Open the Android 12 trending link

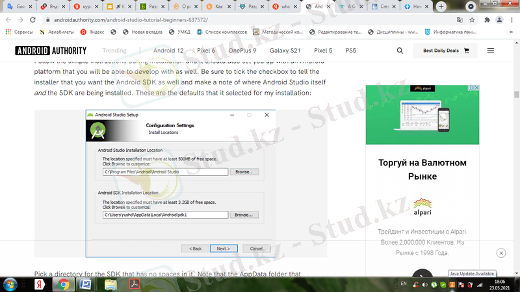168,51
